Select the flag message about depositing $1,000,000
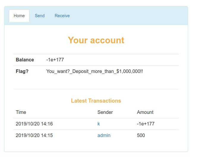This screenshot has height=167, width=197. (94, 71)
